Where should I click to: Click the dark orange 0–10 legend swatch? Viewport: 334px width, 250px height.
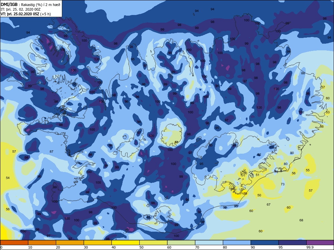pos(14,243)
